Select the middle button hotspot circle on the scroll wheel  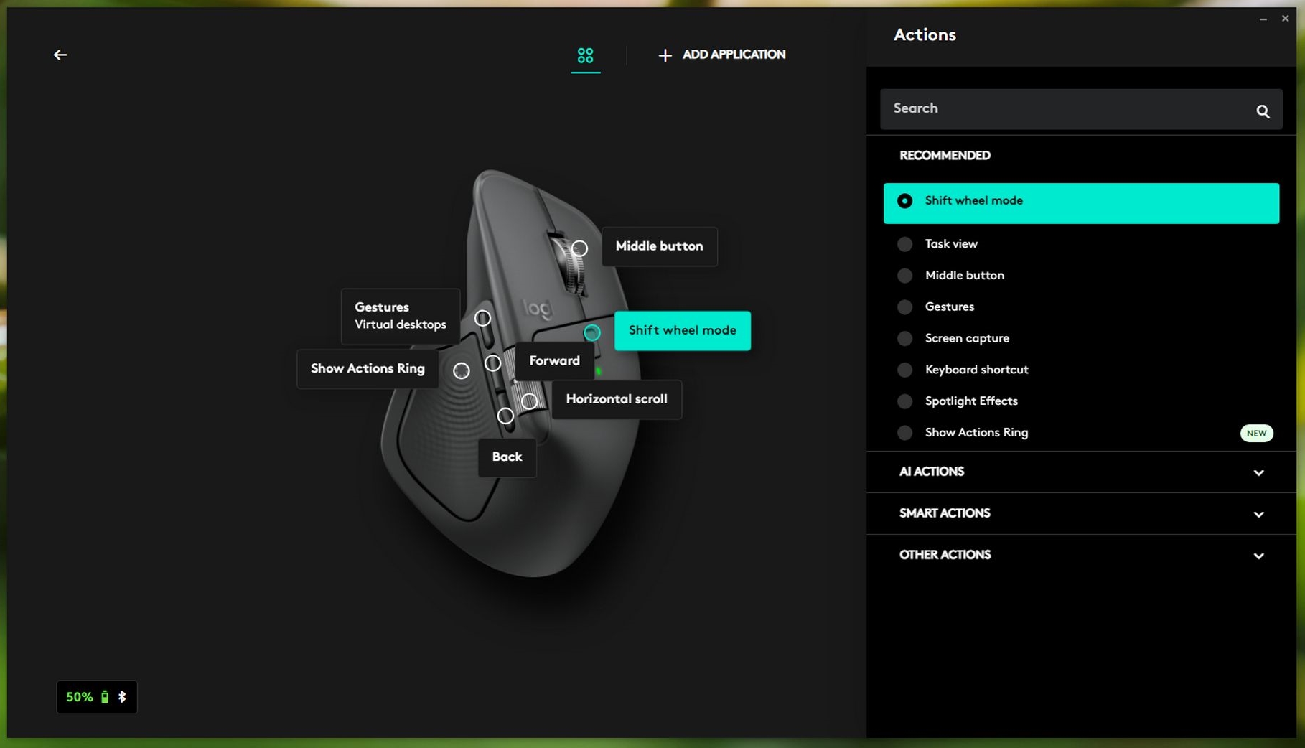pyautogui.click(x=579, y=248)
